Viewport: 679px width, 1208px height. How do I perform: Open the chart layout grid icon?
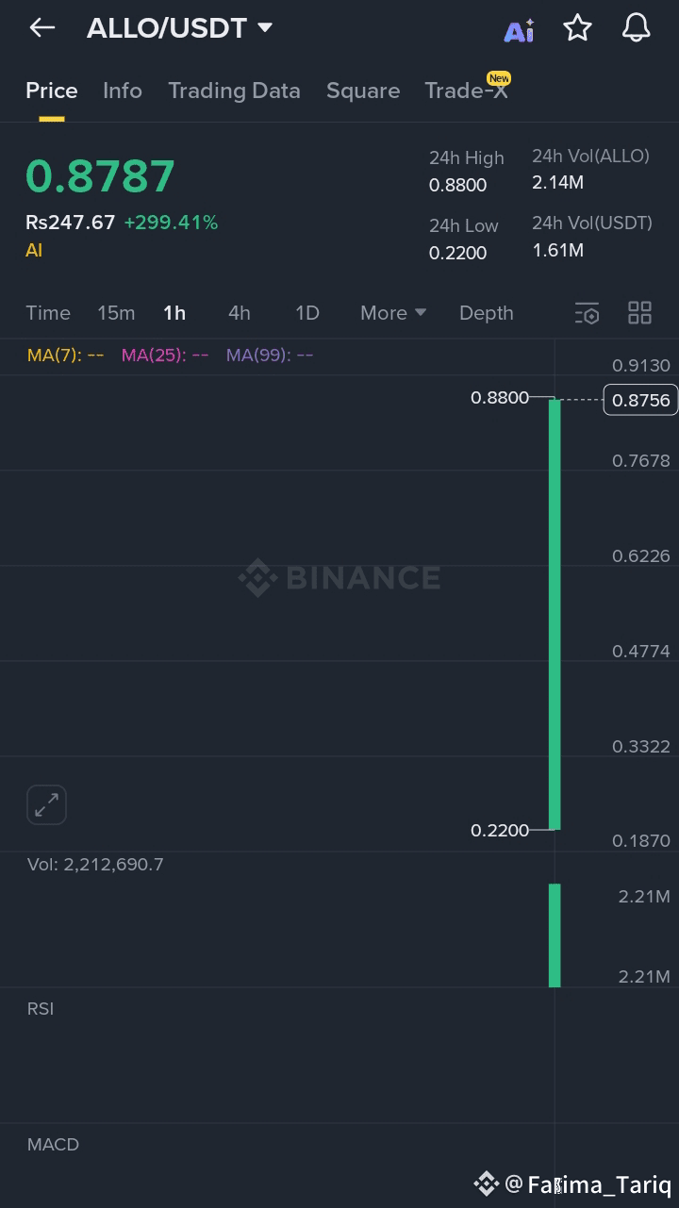tap(639, 313)
